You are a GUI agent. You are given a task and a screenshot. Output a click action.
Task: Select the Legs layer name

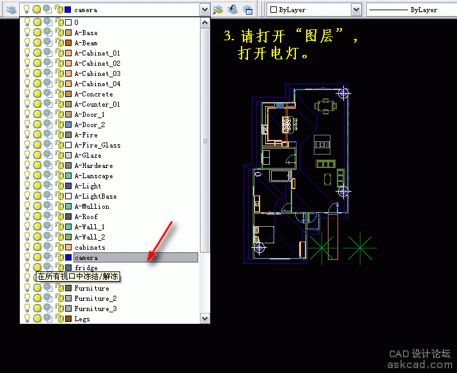click(82, 319)
